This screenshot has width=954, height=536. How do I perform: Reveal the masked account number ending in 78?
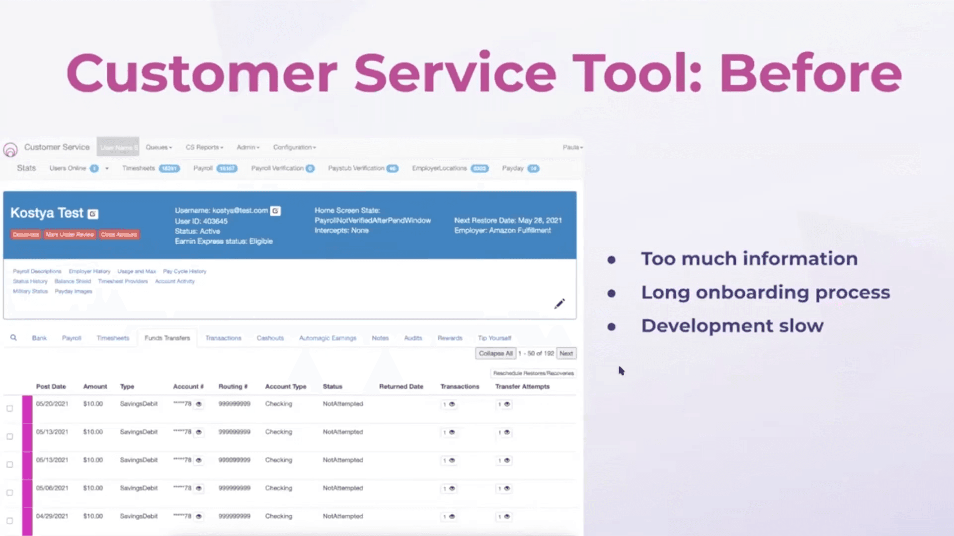click(199, 404)
